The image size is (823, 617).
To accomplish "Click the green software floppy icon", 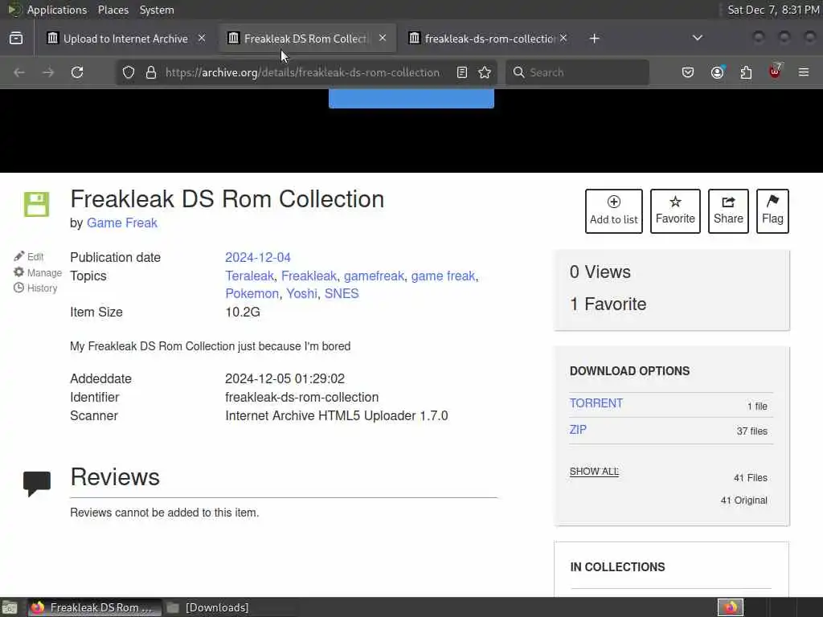I will click(x=36, y=204).
